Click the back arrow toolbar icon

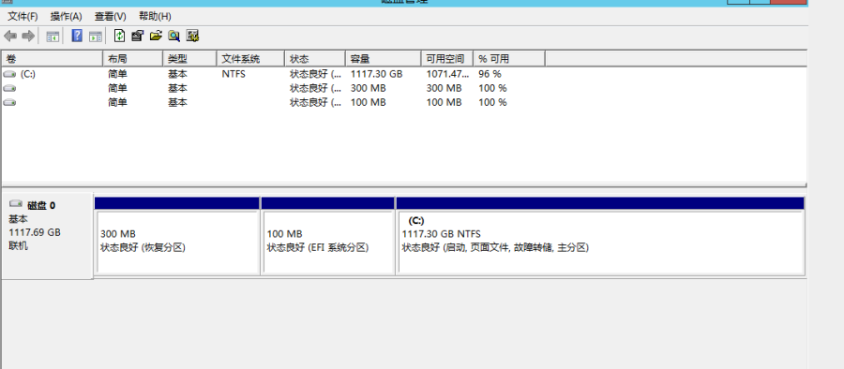[10, 37]
